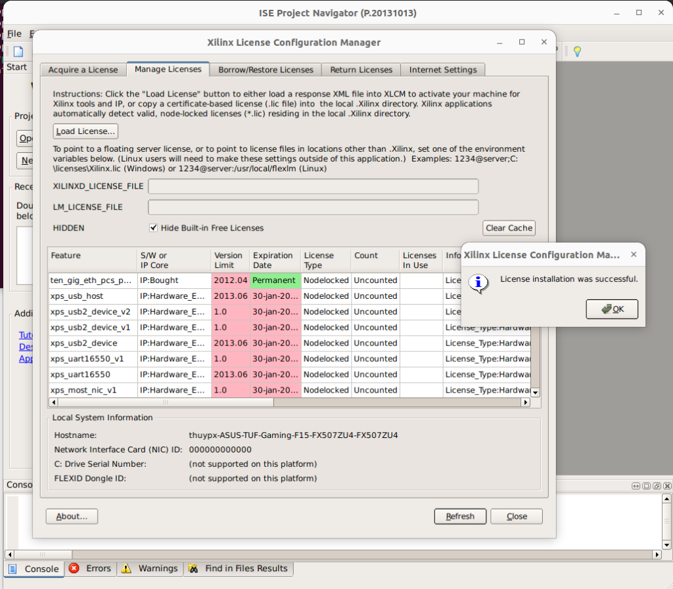The width and height of the screenshot is (673, 589).
Task: Click the light bulb icon in ISE toolbar
Action: [x=577, y=52]
